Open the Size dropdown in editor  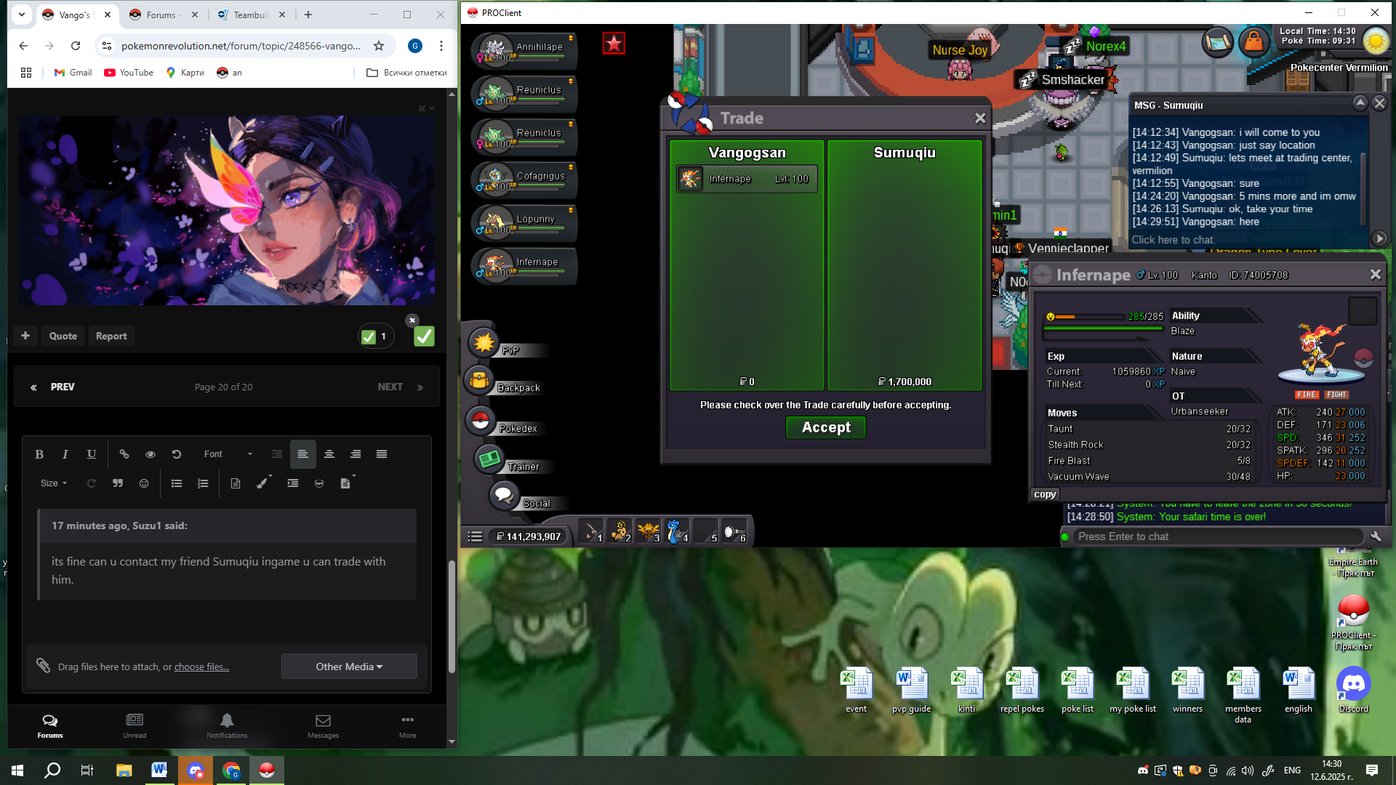(x=54, y=483)
